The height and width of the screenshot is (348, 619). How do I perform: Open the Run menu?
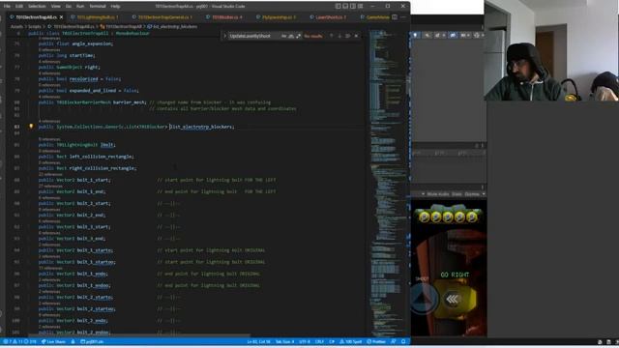80,7
